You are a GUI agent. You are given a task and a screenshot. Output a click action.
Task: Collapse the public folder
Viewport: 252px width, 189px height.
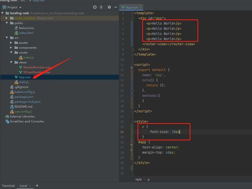coord(7,23)
